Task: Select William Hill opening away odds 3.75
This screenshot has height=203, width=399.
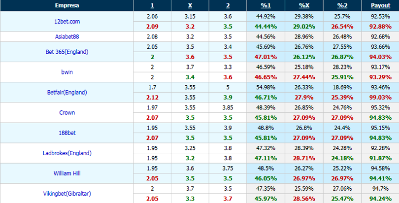Action: coord(228,169)
